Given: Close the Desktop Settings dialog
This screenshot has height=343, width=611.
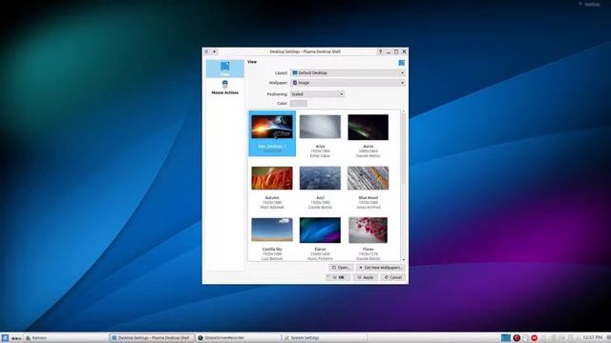Looking at the screenshot, I should (404, 51).
